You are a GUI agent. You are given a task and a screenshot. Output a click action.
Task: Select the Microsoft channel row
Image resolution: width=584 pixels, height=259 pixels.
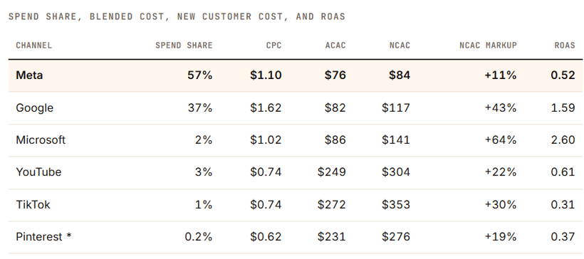296,140
